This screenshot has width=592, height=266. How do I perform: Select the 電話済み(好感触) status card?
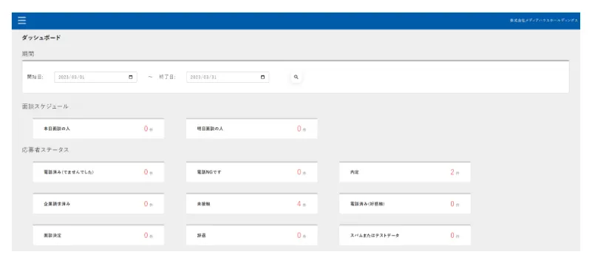click(405, 204)
